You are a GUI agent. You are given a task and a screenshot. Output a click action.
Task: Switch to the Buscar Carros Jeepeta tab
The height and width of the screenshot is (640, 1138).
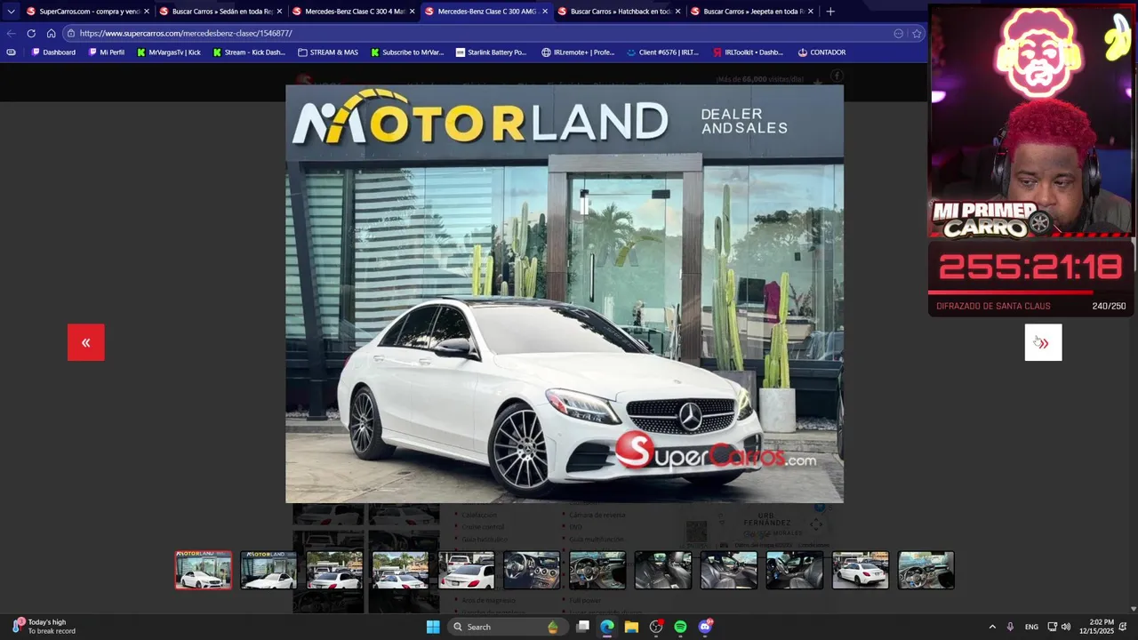click(x=751, y=12)
